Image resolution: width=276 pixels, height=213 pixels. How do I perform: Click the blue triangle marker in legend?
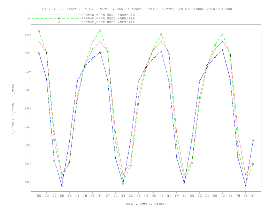[59, 22]
